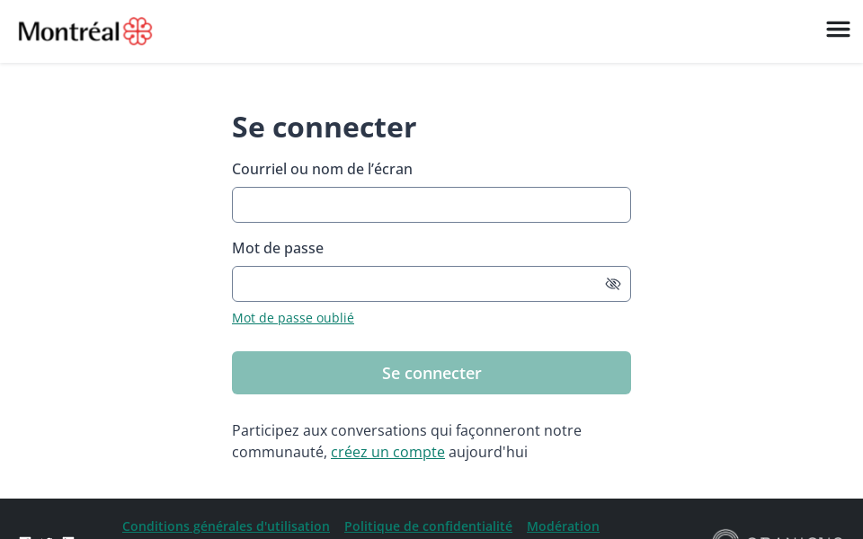Click the Montréal wordmark in header
This screenshot has width=863, height=539.
69,31
